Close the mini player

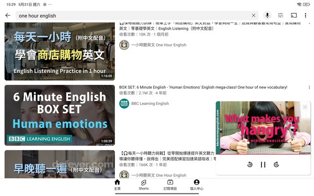coord(305,107)
